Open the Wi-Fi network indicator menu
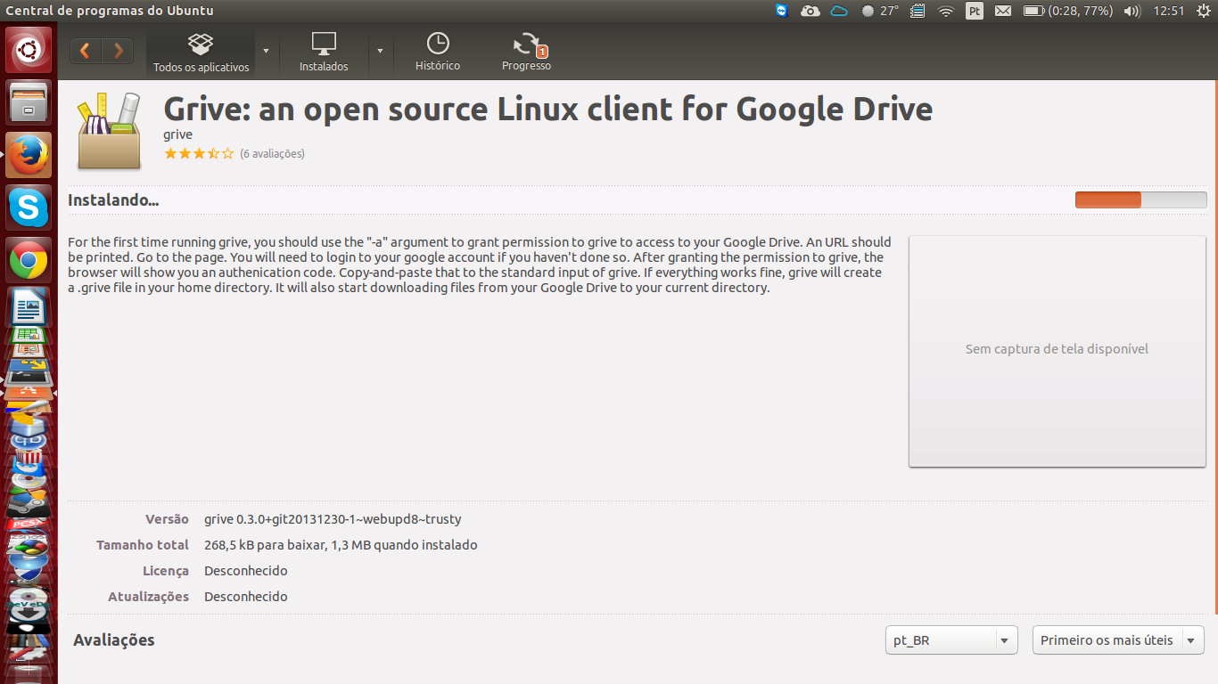1218x684 pixels. point(946,11)
